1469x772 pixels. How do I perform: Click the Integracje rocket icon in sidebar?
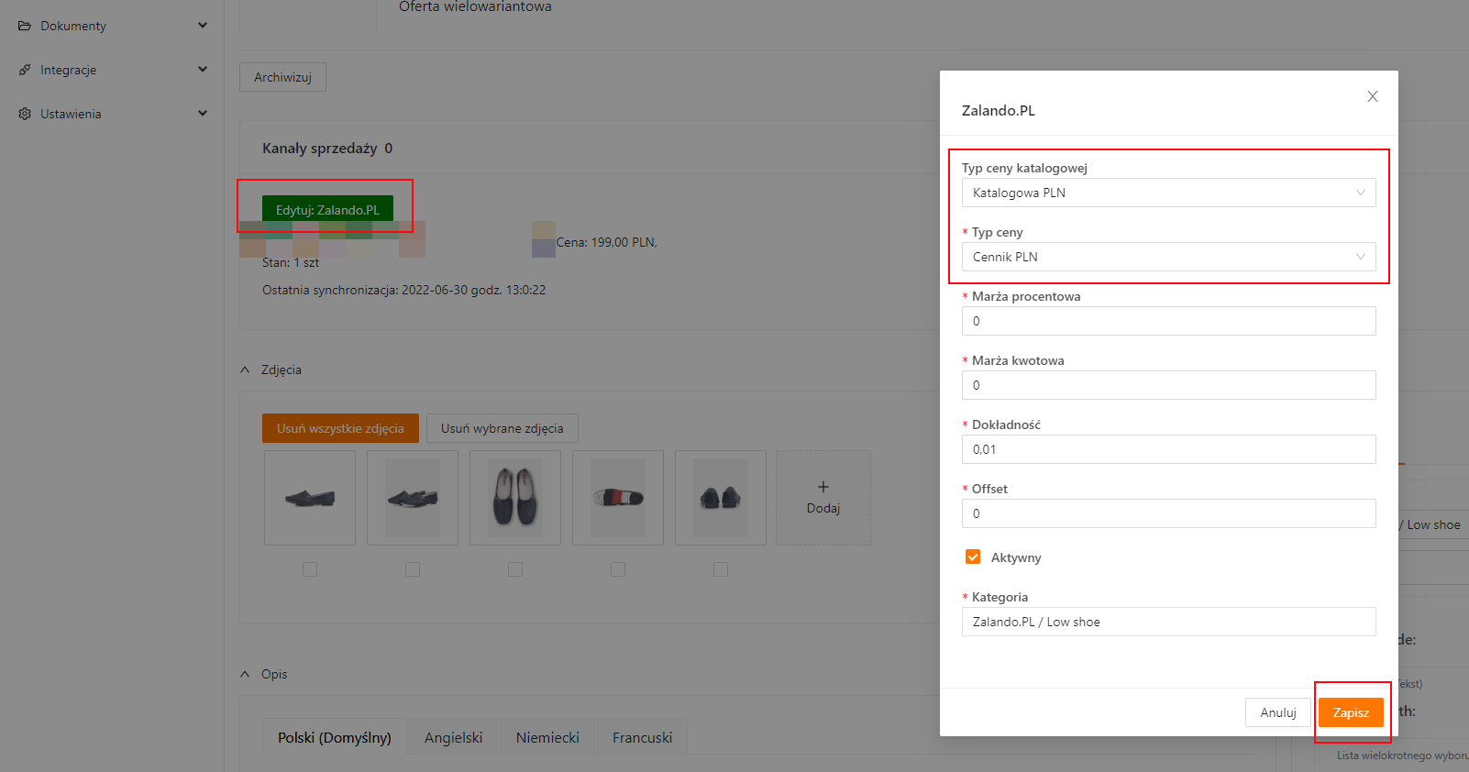(25, 70)
